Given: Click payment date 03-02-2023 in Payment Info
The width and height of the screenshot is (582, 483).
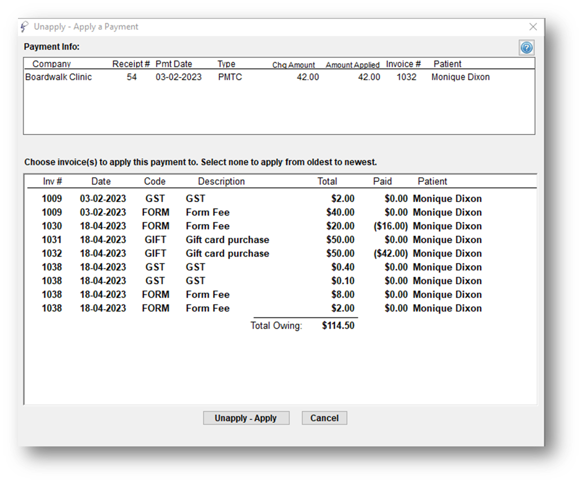Looking at the screenshot, I should (178, 77).
